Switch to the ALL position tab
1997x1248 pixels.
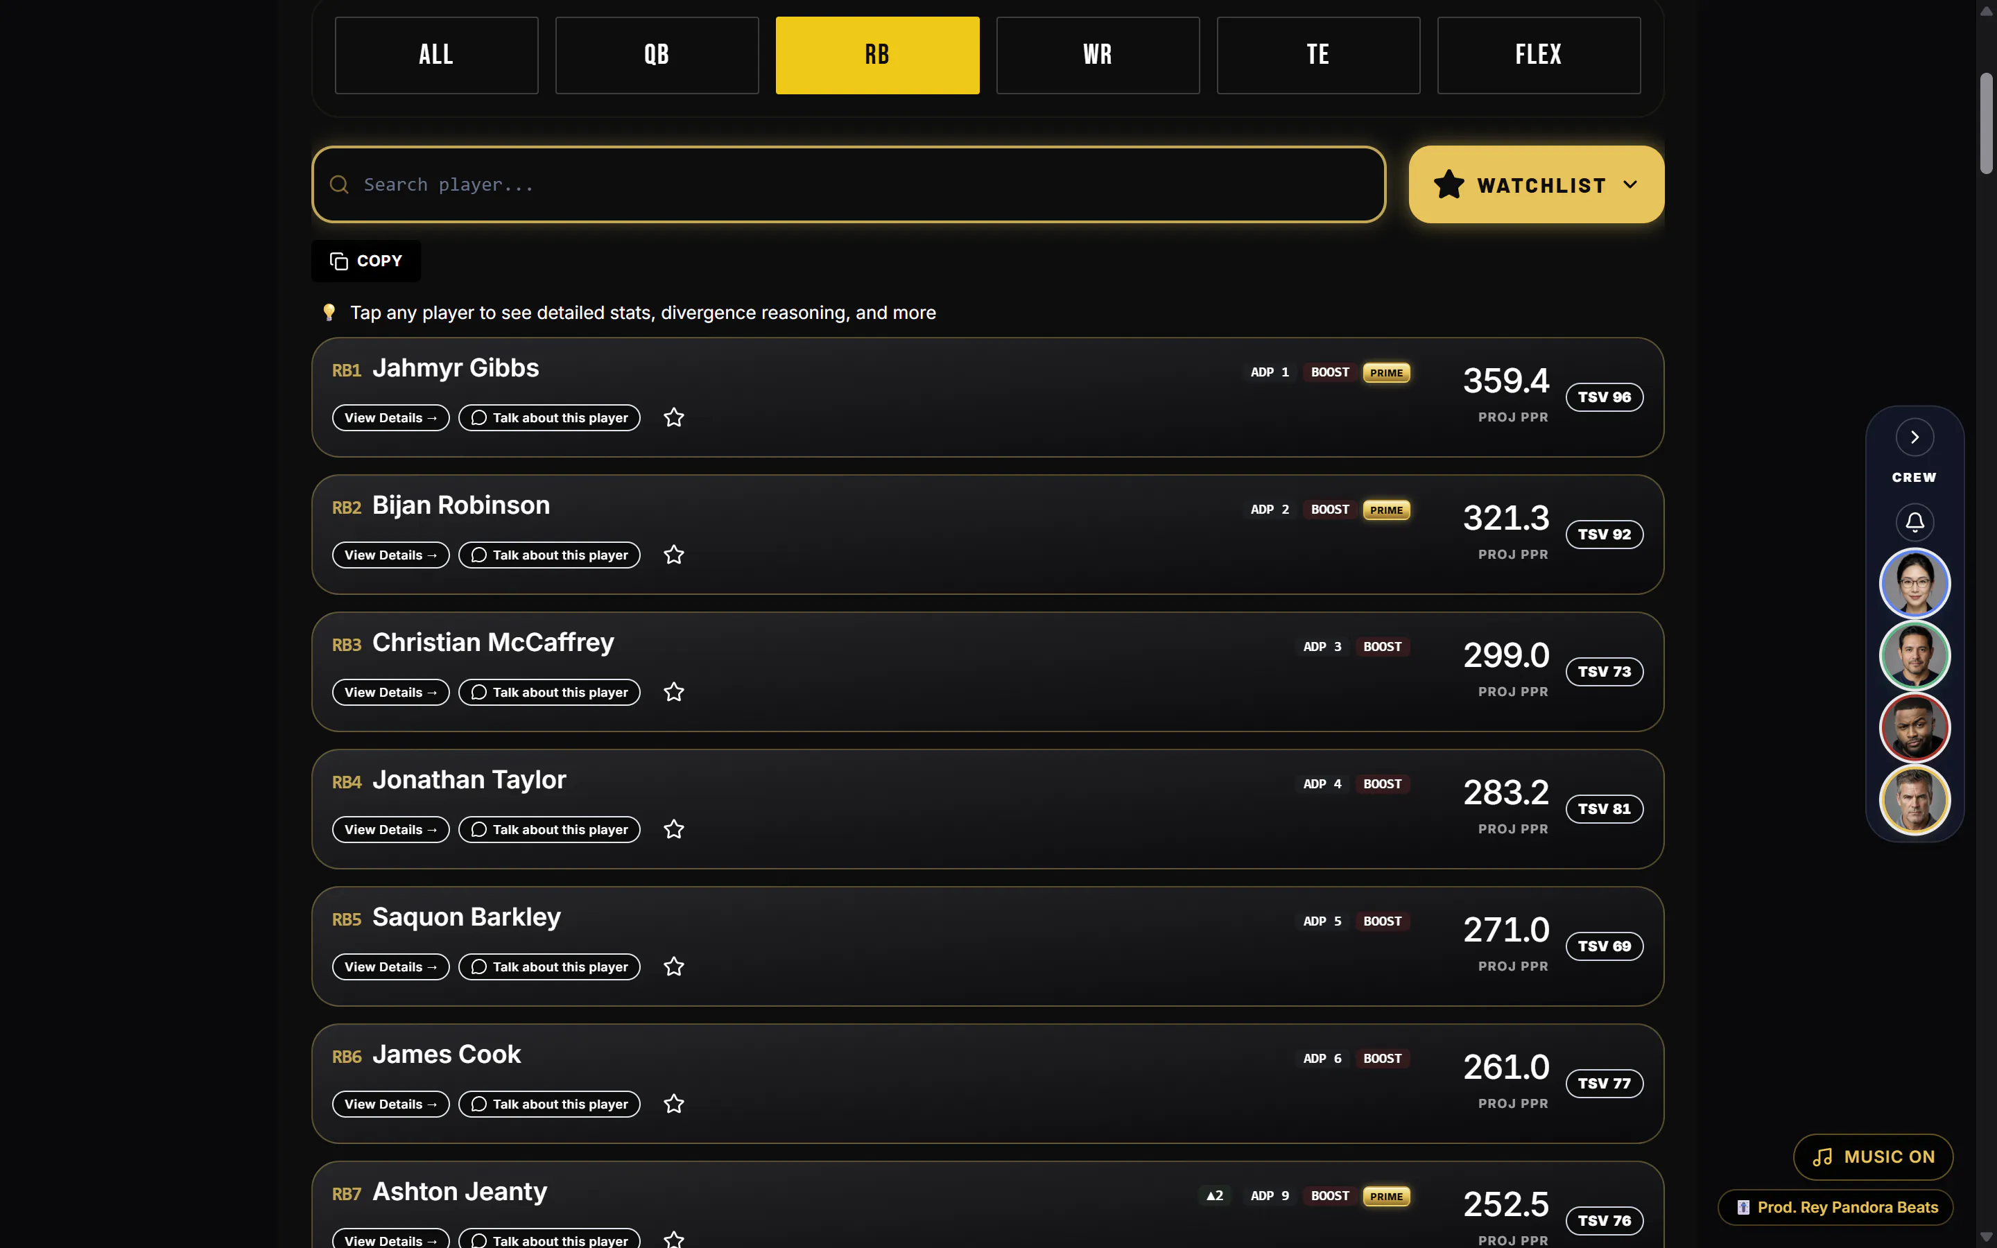coord(437,55)
